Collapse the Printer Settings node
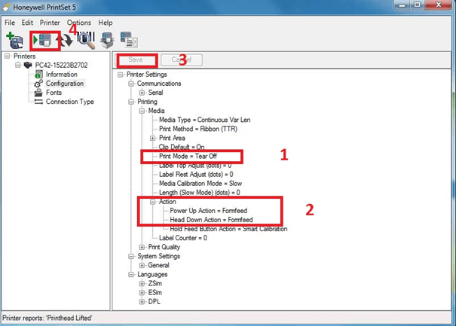 tap(120, 75)
